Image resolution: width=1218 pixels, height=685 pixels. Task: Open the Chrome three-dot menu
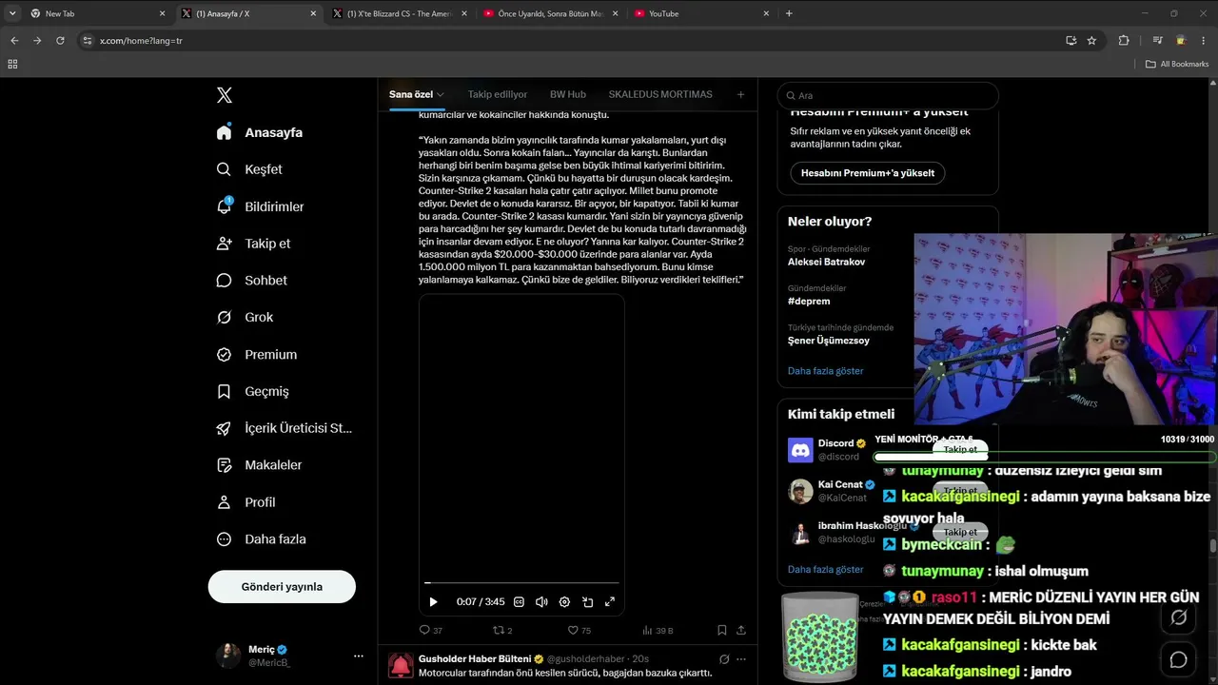pos(1204,41)
